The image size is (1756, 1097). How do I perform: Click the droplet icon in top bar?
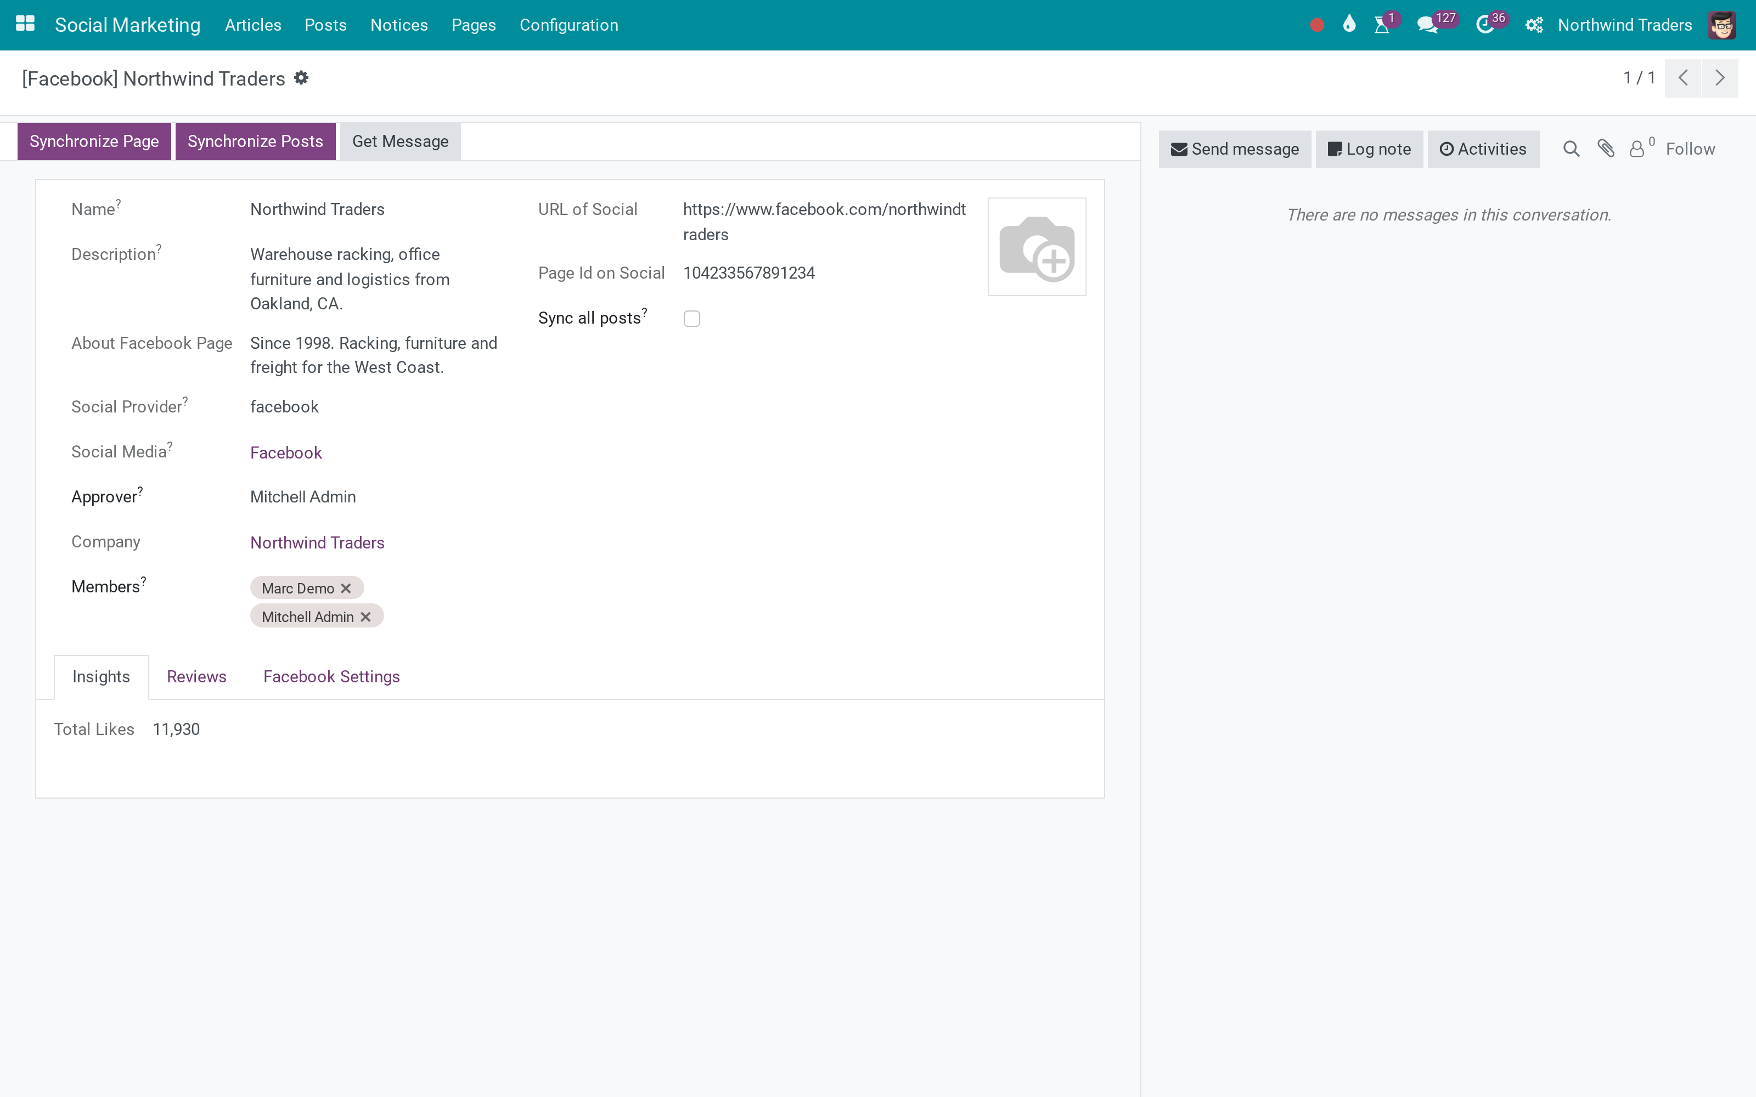click(1349, 25)
